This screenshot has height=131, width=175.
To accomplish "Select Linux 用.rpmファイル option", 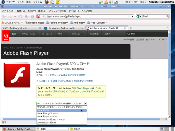I will click(x=62, y=116).
